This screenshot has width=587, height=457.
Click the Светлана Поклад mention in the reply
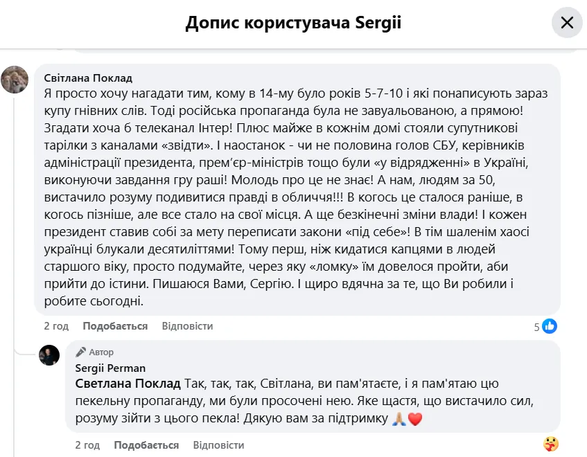128,383
